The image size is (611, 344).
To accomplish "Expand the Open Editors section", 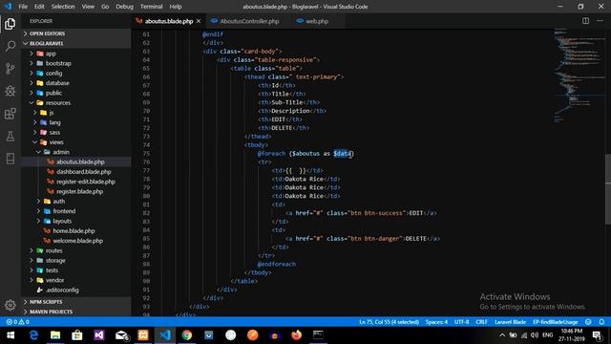I will (x=76, y=33).
